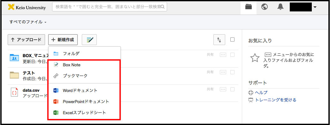Click the search magnifier icon
This screenshot has height=125, width=330.
pos(163,7)
